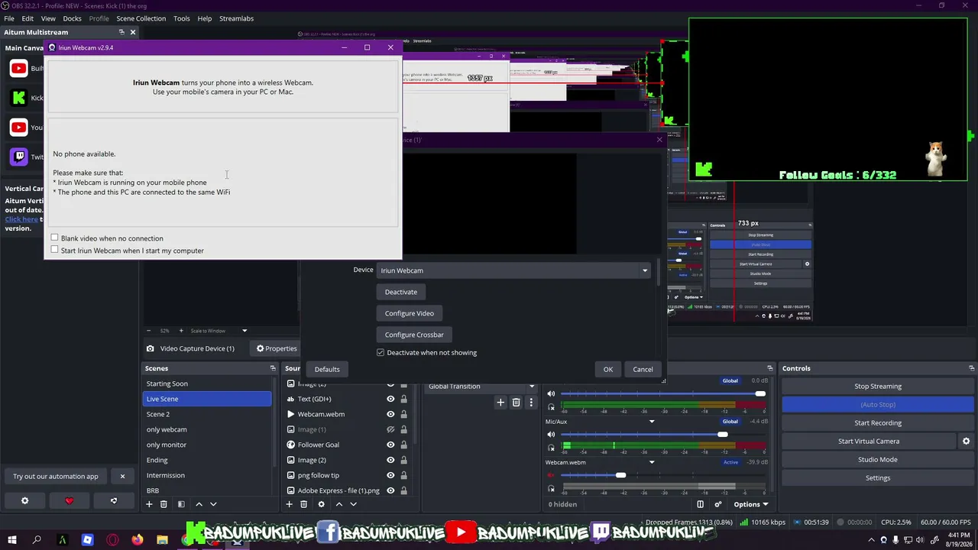The height and width of the screenshot is (550, 978).
Task: Float the Aitum Multistream dock
Action: (121, 32)
